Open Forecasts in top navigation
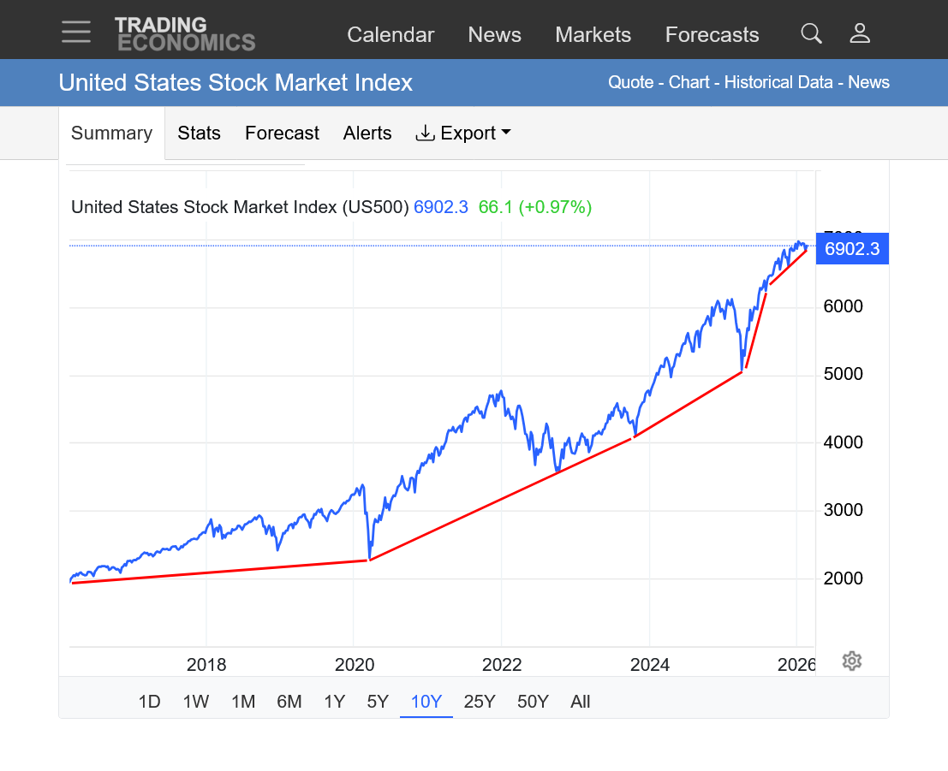The height and width of the screenshot is (771, 948). [712, 35]
